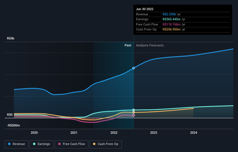The width and height of the screenshot is (238, 152).
Task: Click the blue Revenue legend dot
Action: (9, 144)
